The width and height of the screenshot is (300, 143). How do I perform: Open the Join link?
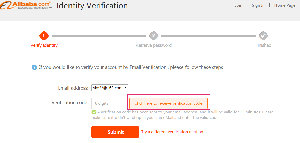tap(239, 5)
